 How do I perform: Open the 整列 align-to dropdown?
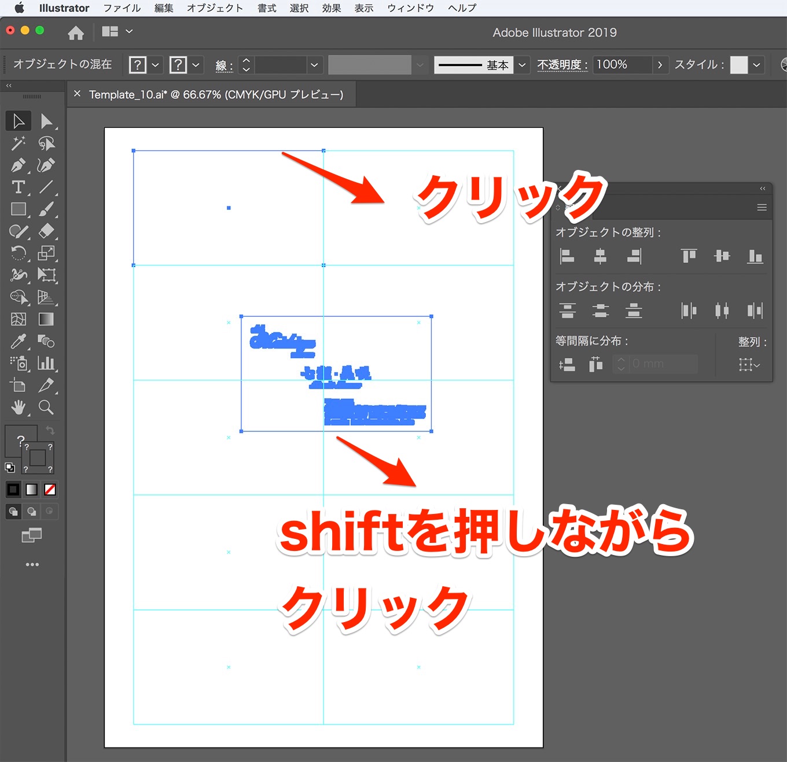click(x=749, y=364)
